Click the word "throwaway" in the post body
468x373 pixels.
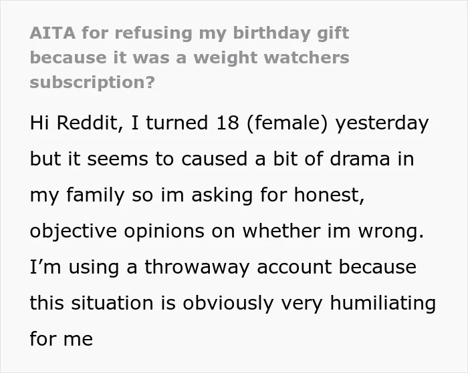pos(197,267)
